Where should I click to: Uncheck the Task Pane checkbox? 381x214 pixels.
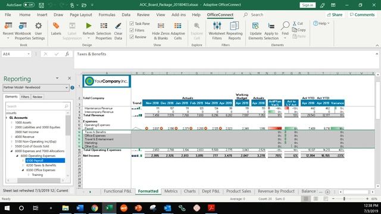click(x=132, y=24)
